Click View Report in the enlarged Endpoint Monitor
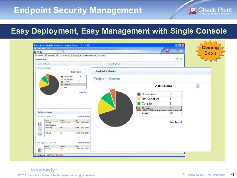This screenshot has height=178, width=237. coord(175,122)
